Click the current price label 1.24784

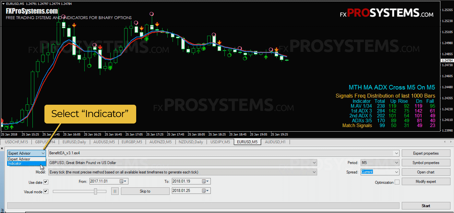pos(447,61)
